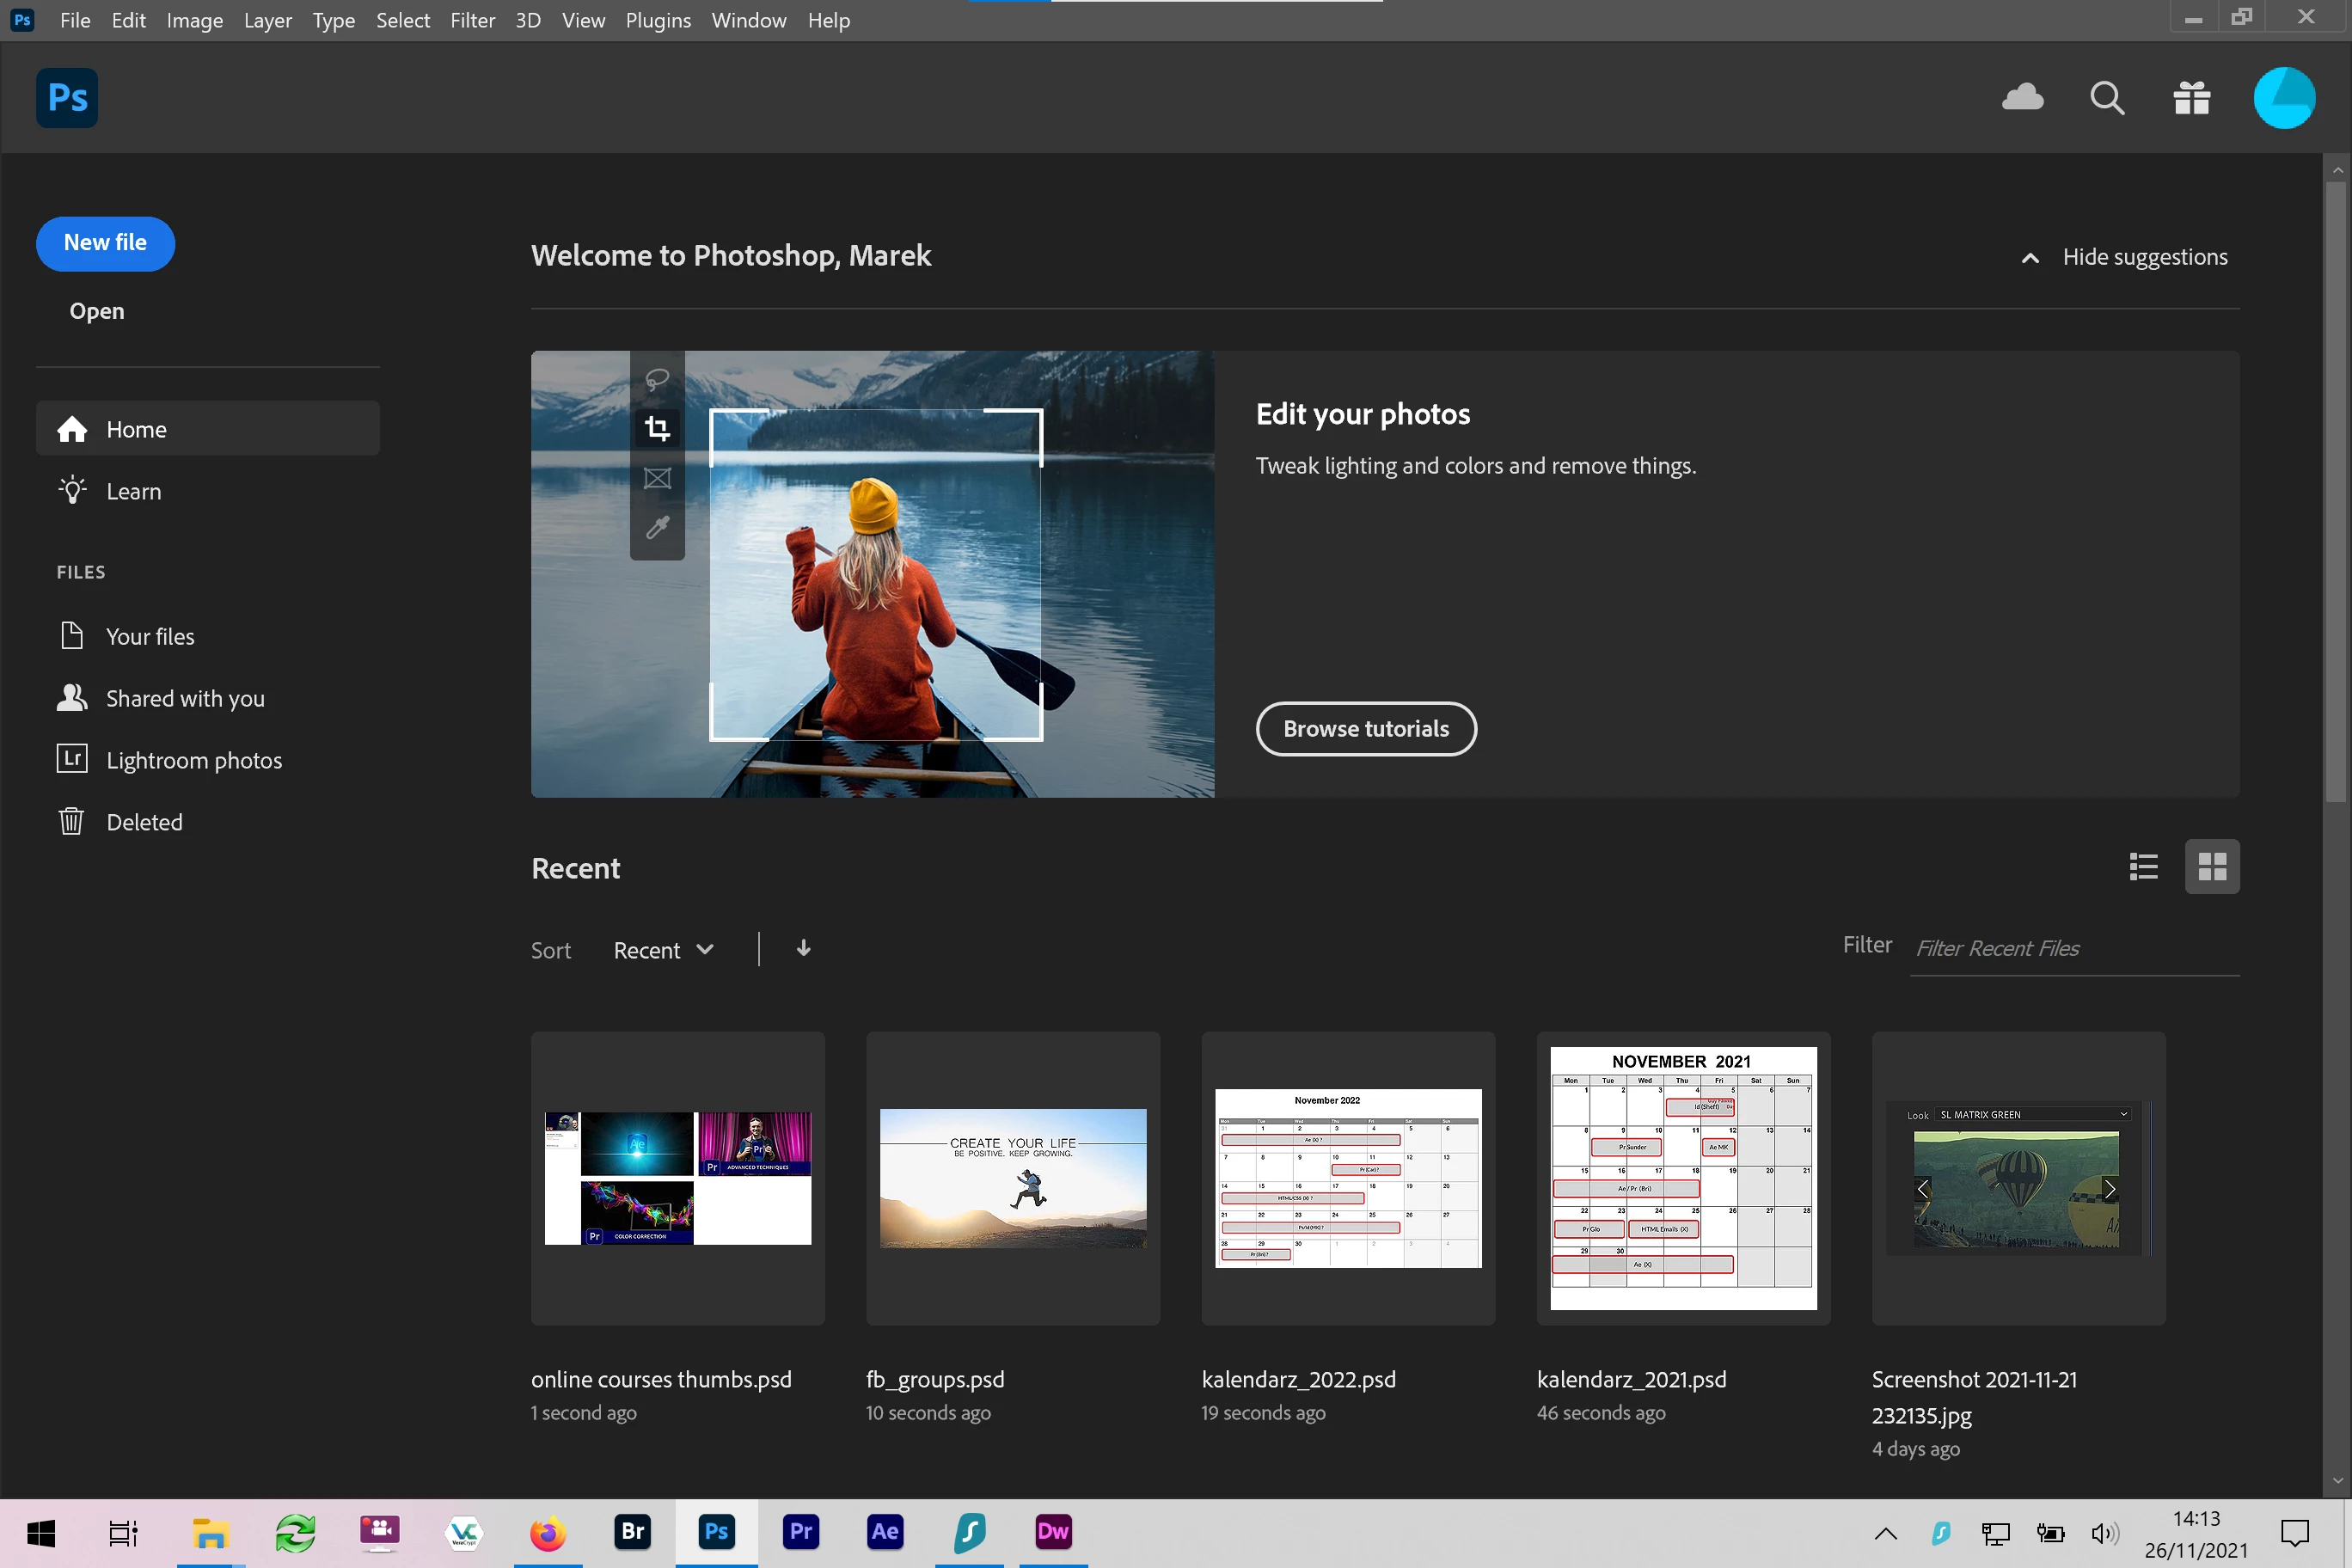Launch Premiere Pro from taskbar
2352x1568 pixels.
801,1531
